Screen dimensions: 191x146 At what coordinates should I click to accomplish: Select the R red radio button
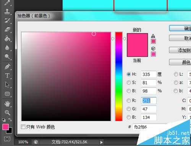[129, 101]
